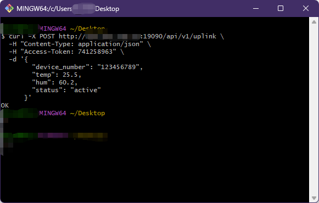
Task: Click the Git Bash logo icon in title bar
Action: click(x=9, y=9)
